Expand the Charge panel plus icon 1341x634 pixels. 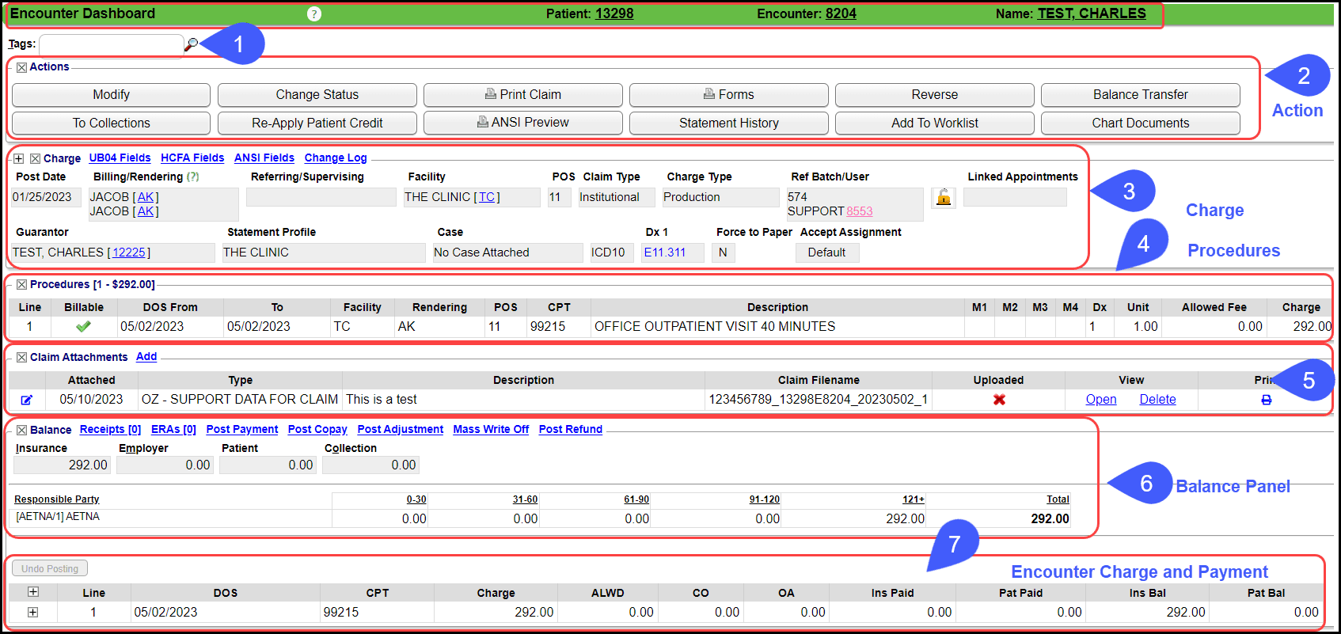(18, 158)
